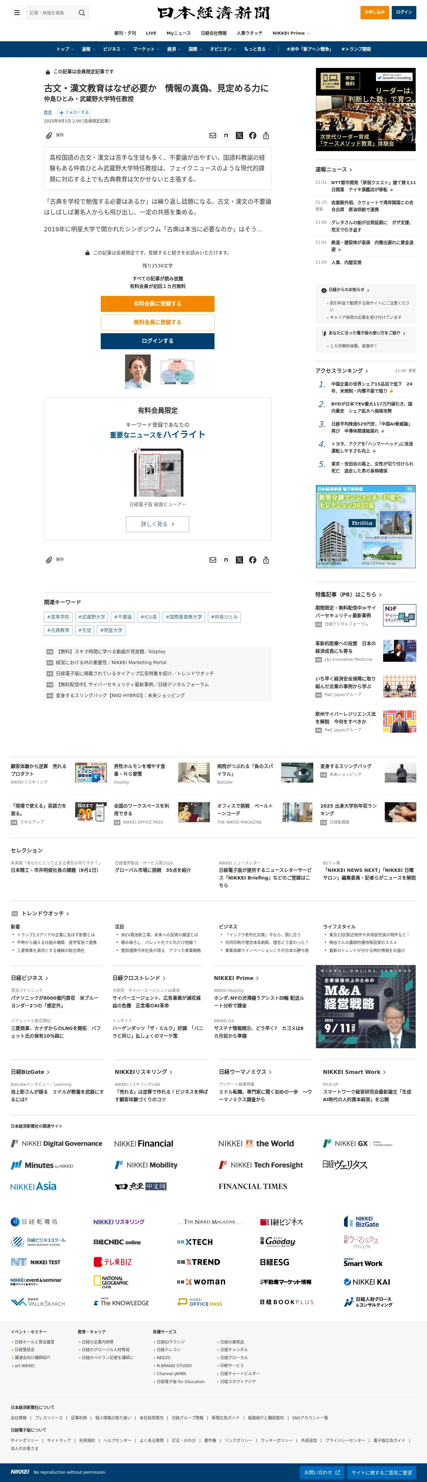Click the 無料会員に登録する button
This screenshot has height=1482, width=427.
(x=158, y=322)
